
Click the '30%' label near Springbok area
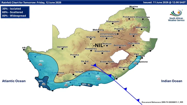[x=41, y=61]
